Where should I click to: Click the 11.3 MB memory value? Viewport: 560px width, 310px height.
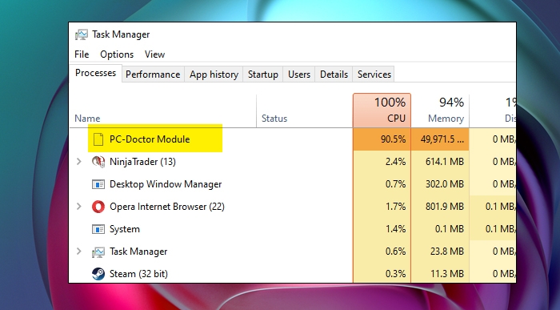[447, 274]
